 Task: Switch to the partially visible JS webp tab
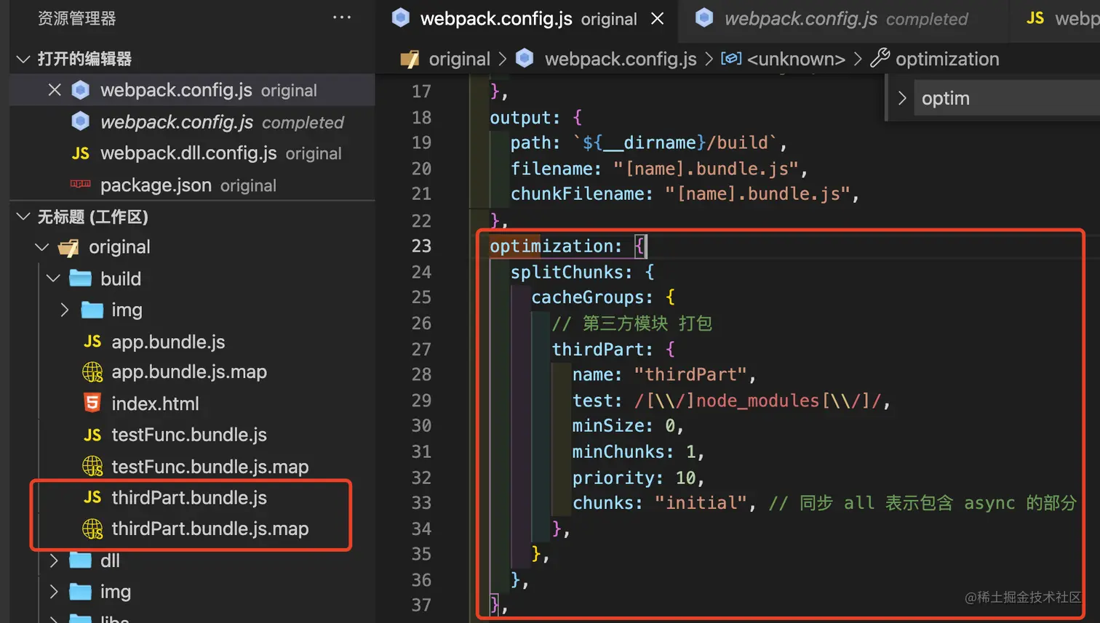1056,18
